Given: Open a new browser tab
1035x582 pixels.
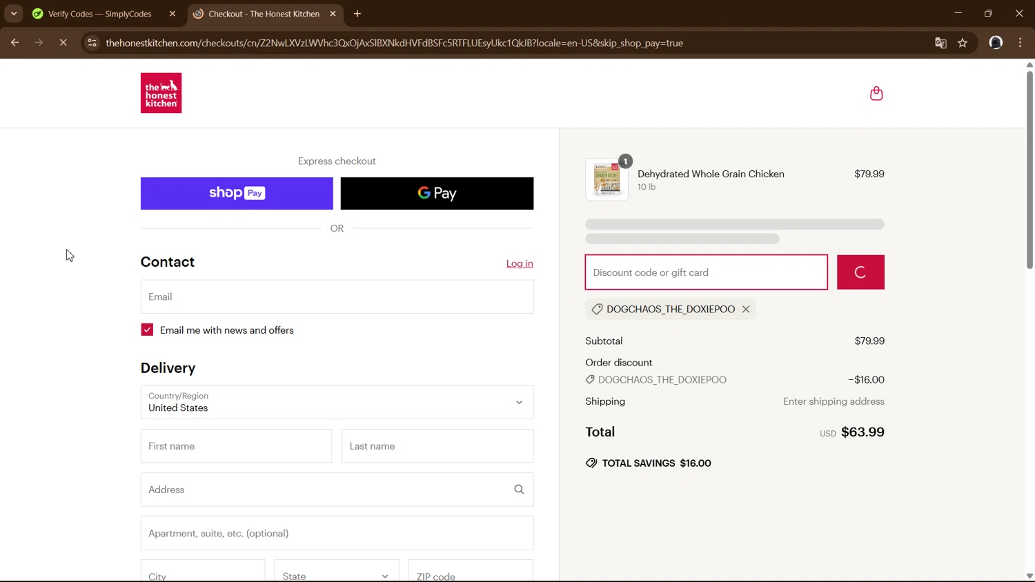Looking at the screenshot, I should 357,14.
